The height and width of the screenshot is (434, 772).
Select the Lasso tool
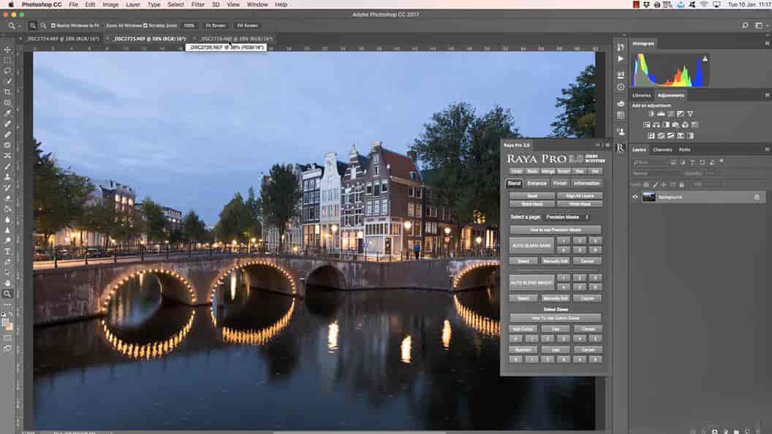[x=7, y=71]
